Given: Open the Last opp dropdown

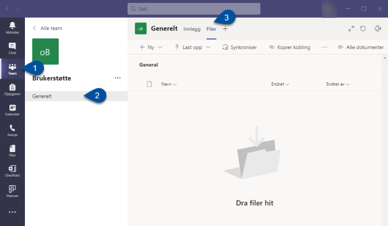Looking at the screenshot, I should (192, 47).
